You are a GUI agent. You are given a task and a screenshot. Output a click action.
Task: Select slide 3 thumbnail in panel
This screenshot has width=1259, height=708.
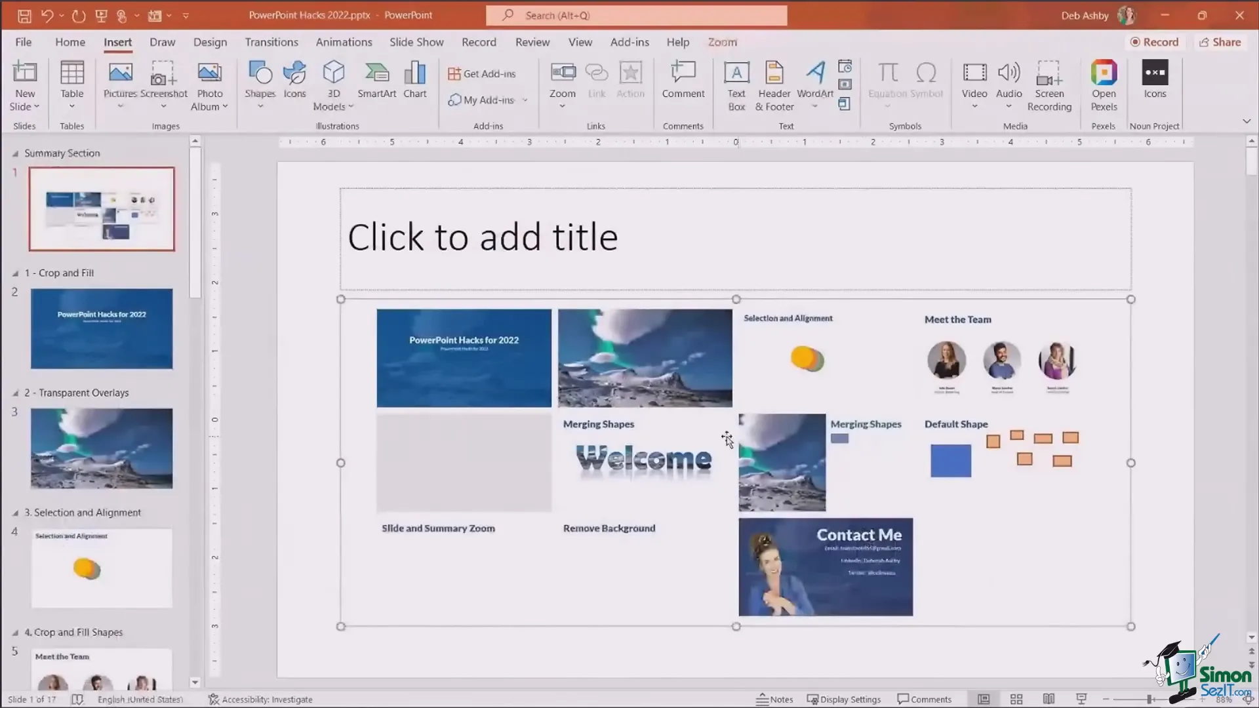point(102,448)
